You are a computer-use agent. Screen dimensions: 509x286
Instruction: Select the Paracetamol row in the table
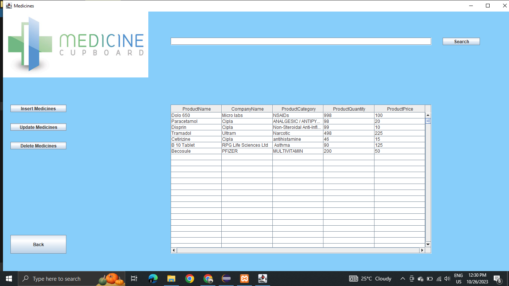point(261,121)
